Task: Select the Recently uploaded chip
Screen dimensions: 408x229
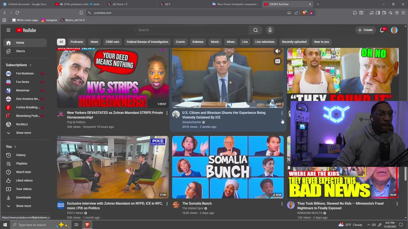Action: click(x=294, y=42)
